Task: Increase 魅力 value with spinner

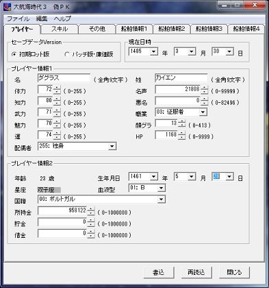Action: click(57, 121)
